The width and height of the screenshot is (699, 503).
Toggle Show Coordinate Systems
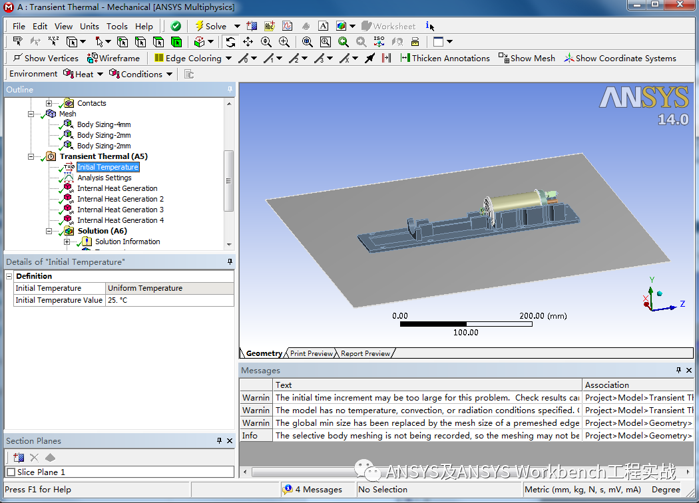point(620,59)
